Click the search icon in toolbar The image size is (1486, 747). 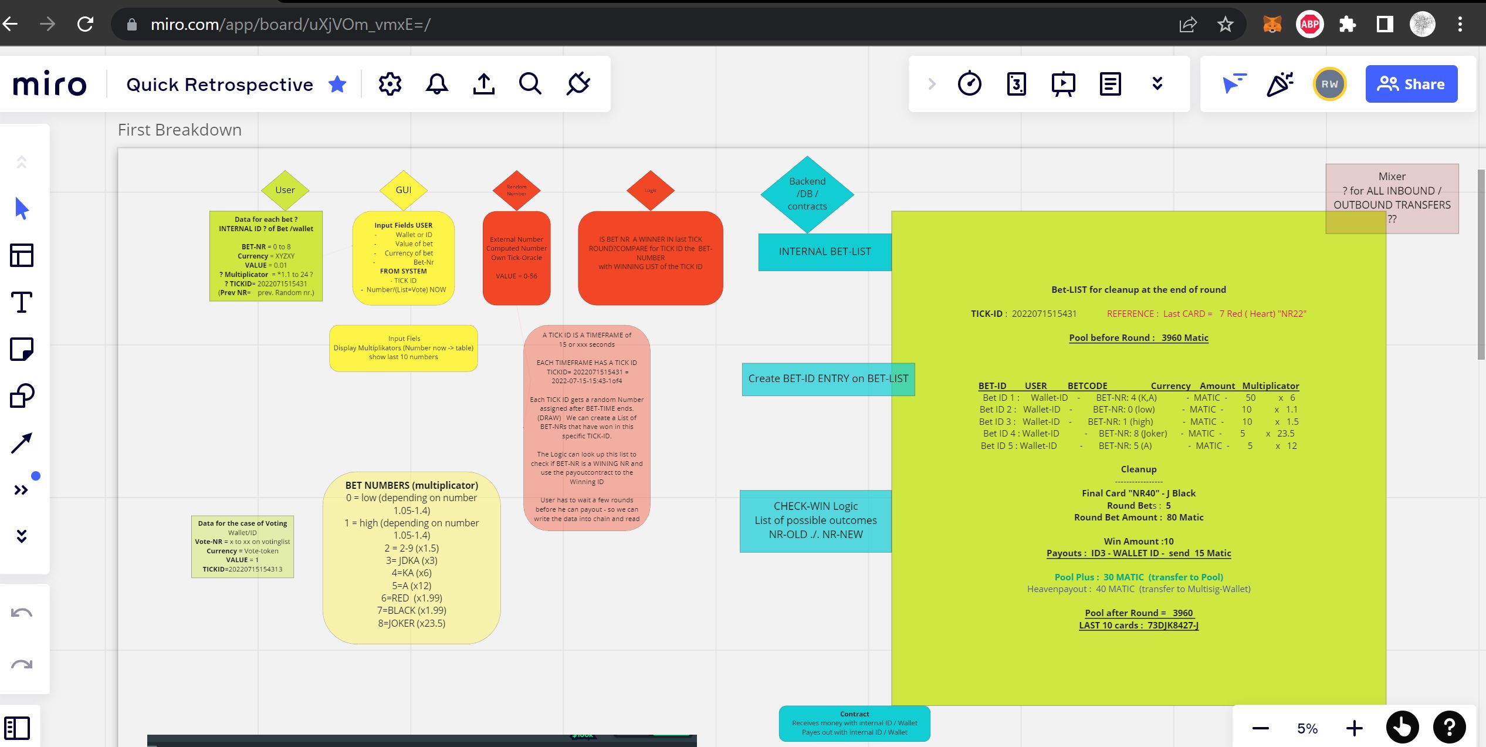pos(530,84)
